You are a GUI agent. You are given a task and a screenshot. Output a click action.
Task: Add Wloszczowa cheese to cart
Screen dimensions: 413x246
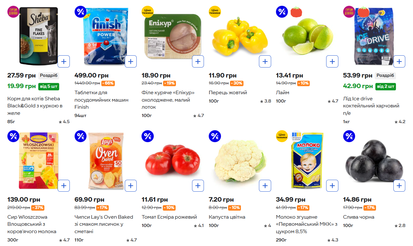tap(64, 186)
